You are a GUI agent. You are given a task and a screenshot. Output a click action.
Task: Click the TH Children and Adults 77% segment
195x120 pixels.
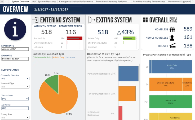(x=166, y=84)
